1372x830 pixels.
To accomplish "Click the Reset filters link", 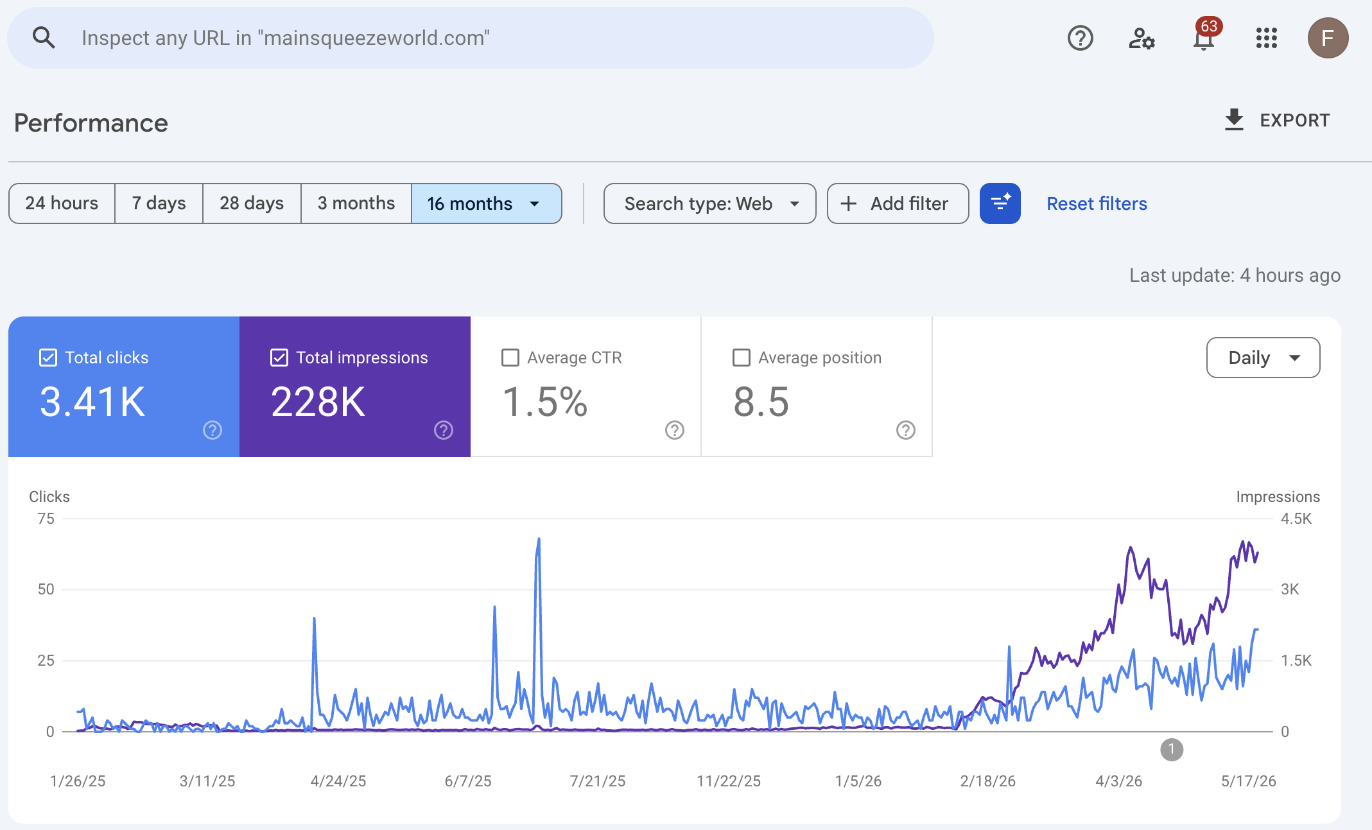I will 1097,203.
